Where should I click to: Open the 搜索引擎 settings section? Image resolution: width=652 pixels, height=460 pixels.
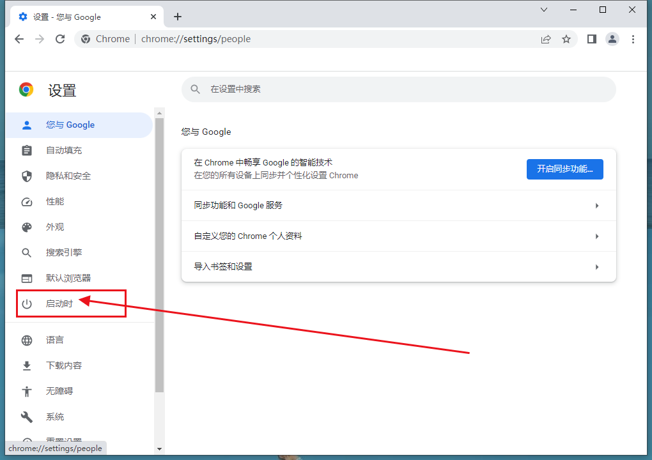click(x=79, y=252)
